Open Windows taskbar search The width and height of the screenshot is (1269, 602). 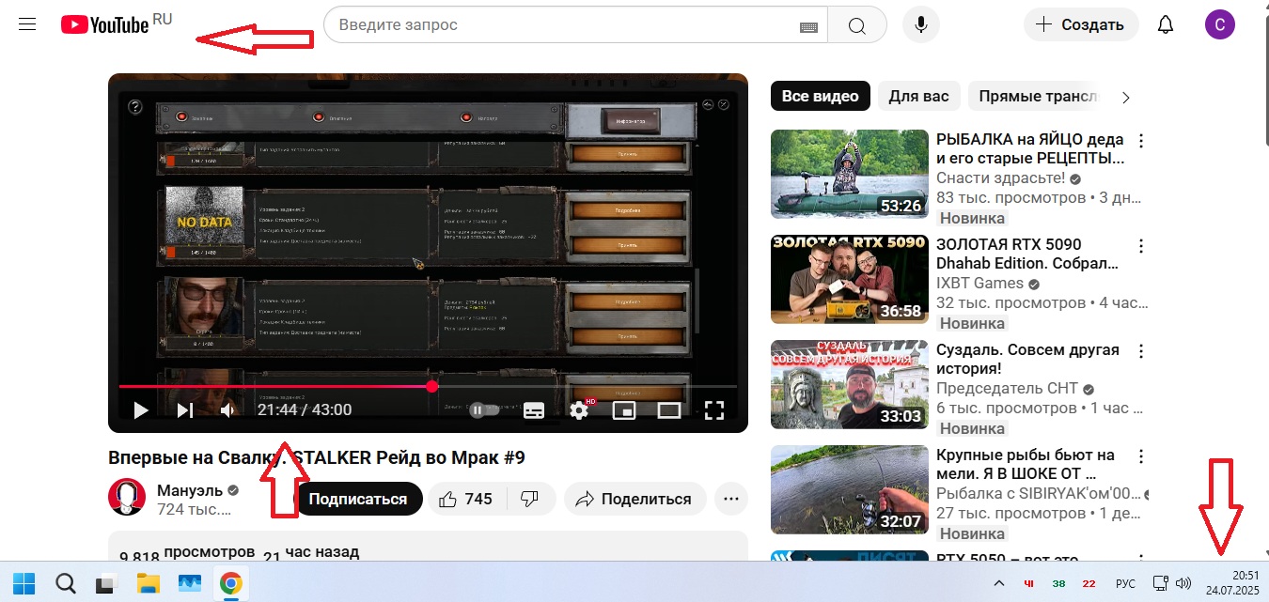pos(65,583)
